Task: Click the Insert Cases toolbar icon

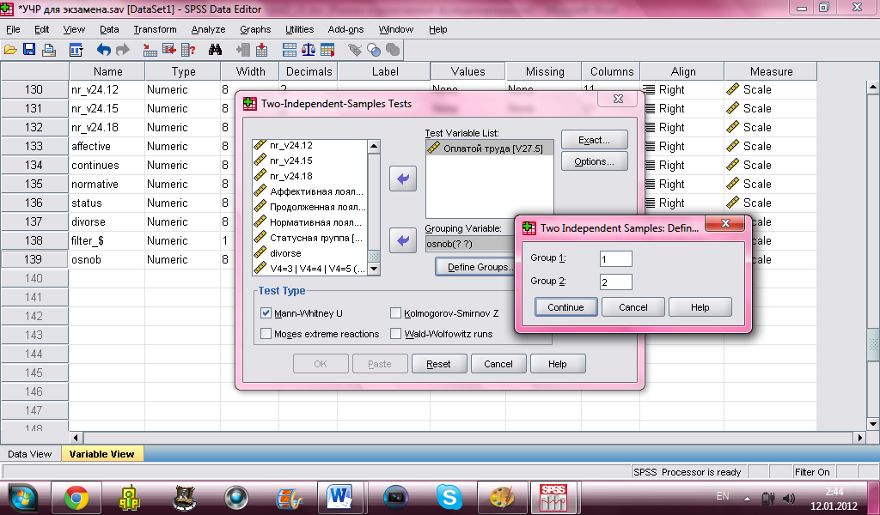Action: click(x=242, y=50)
